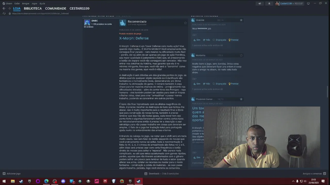The height and width of the screenshot is (185, 330).
Task: Open Discord from the taskbar
Action: [63, 181]
